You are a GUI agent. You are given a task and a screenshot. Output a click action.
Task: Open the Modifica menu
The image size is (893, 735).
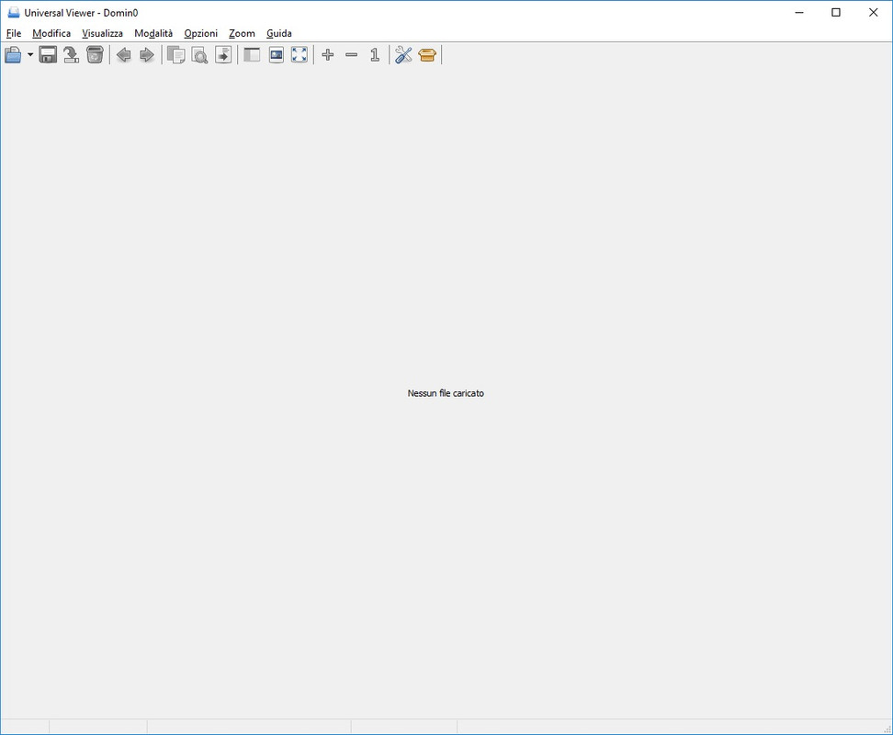point(51,33)
